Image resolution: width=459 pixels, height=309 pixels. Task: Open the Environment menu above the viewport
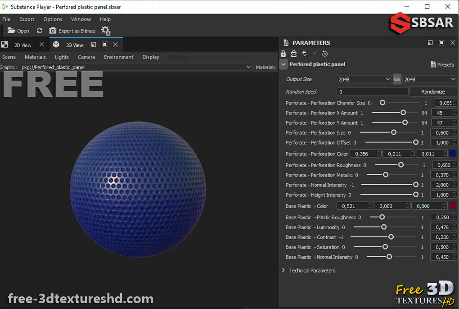118,57
